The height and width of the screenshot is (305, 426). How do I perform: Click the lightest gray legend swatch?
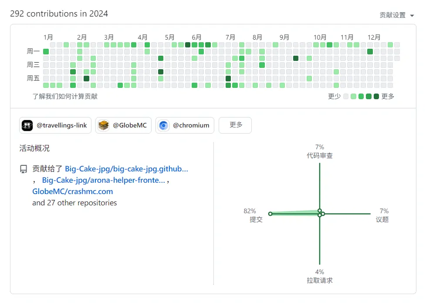point(346,96)
